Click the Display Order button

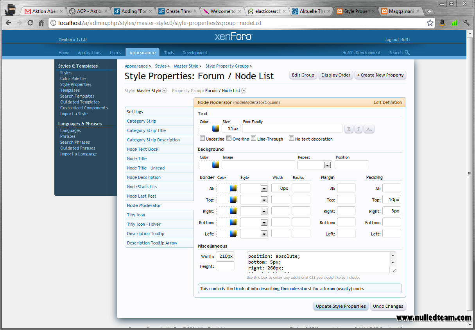coord(336,75)
